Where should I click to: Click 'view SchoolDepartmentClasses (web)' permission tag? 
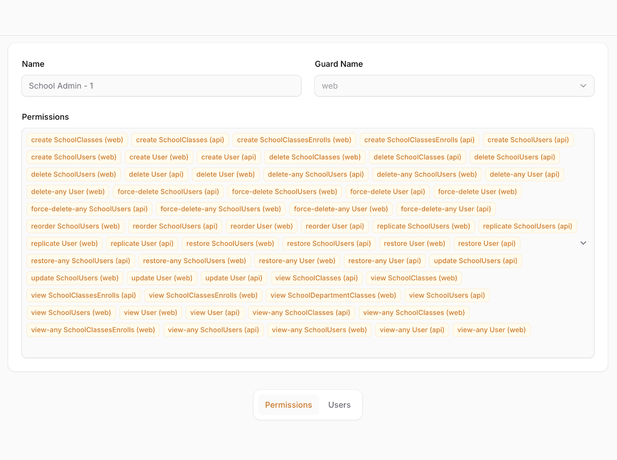point(333,295)
